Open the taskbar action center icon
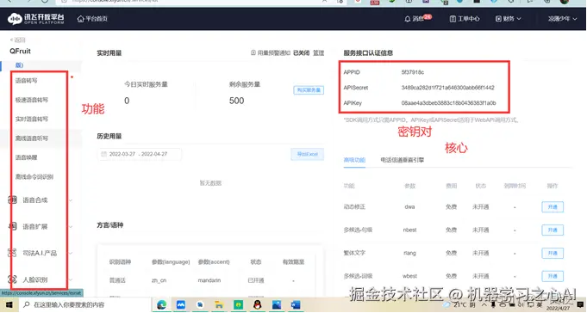The height and width of the screenshot is (313, 587). click(581, 304)
